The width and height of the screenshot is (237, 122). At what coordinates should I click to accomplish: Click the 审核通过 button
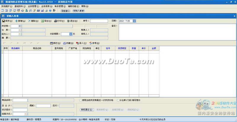[86, 110]
